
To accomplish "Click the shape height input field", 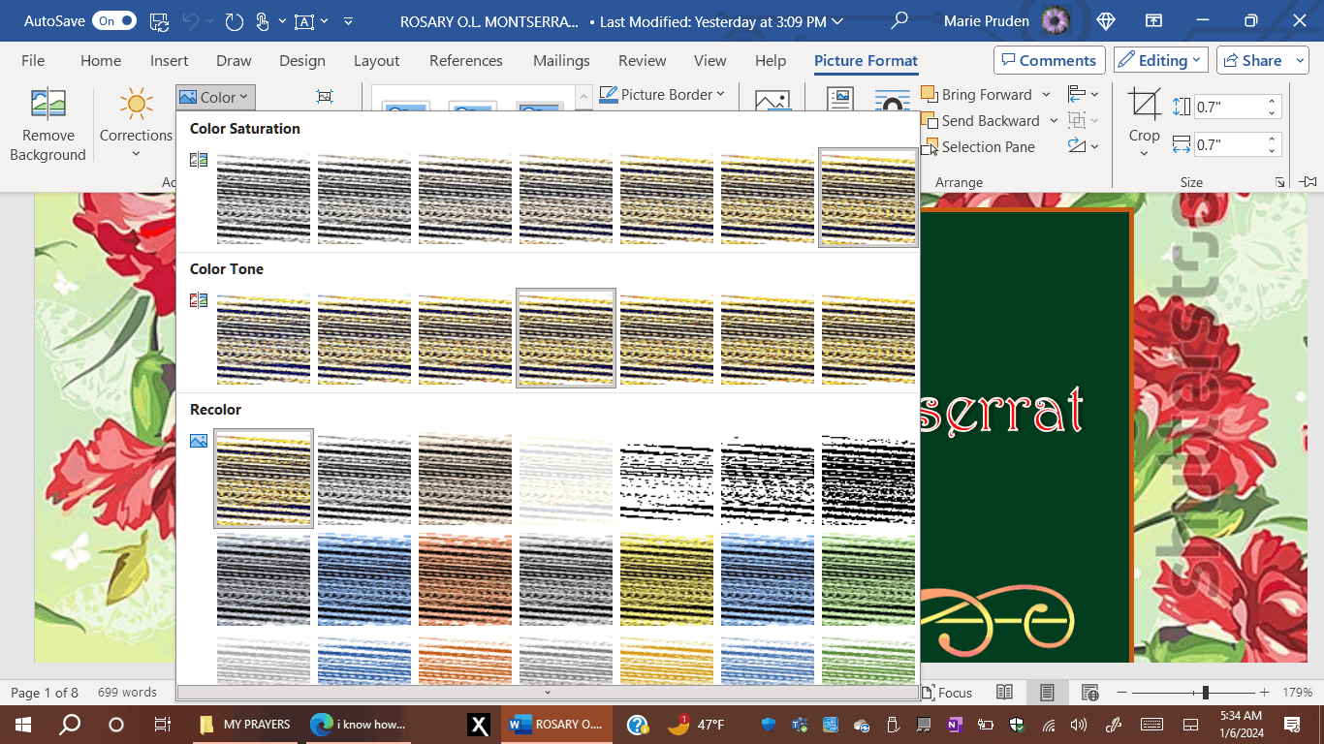I will 1228,108.
